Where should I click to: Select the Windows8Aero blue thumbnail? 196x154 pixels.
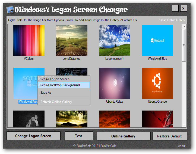point(25,83)
